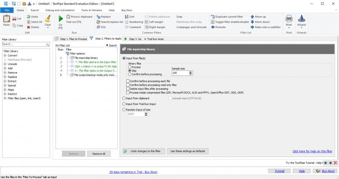Click Use these settings as defaults
The image size is (339, 179).
(188, 151)
